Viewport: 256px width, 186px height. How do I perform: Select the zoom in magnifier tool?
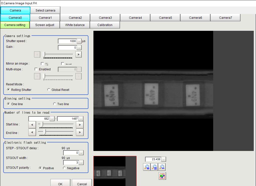(x=147, y=167)
